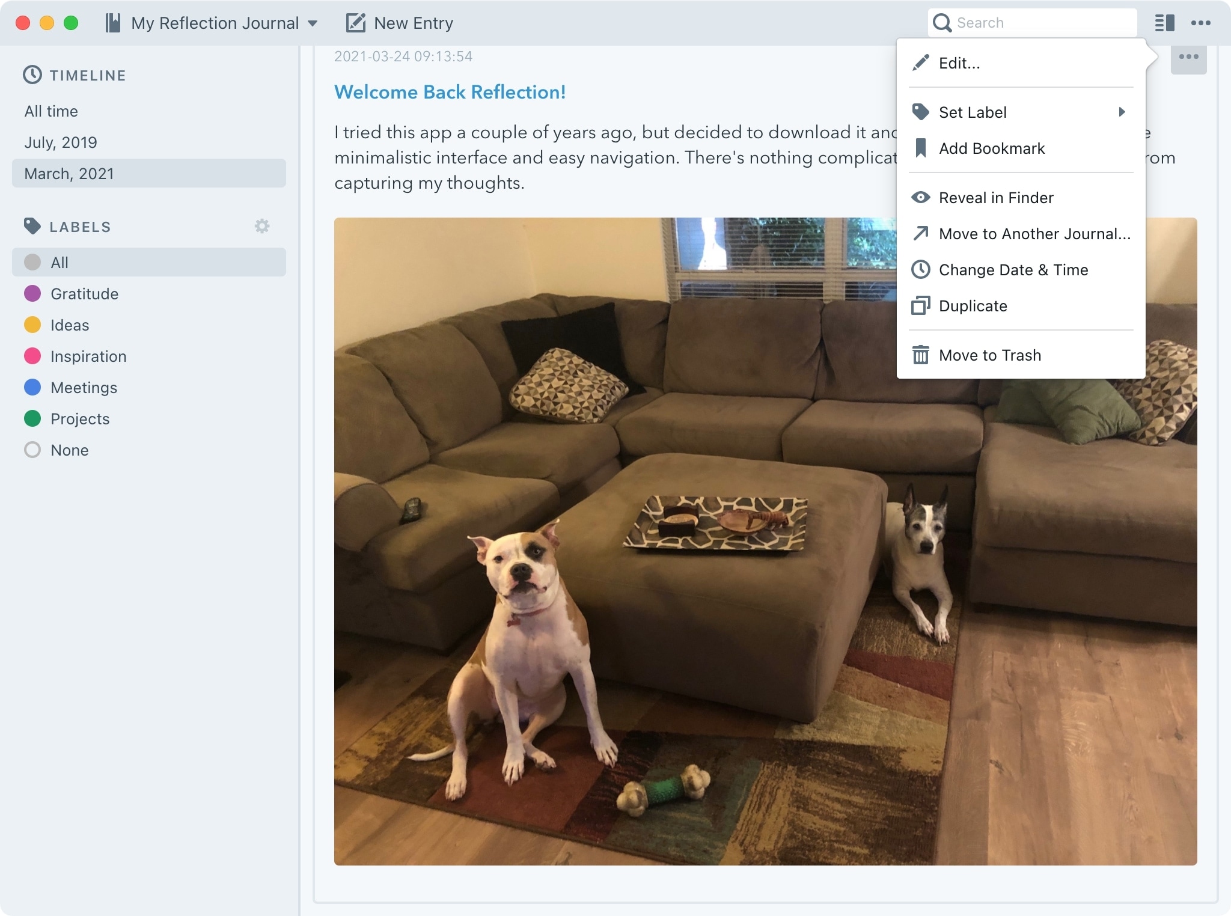Expand the My Reflection Journal dropdown
Viewport: 1231px width, 916px height.
tap(314, 23)
